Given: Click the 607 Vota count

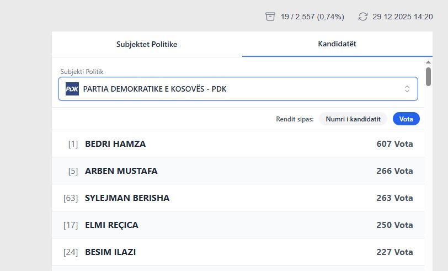Looking at the screenshot, I should [x=394, y=144].
